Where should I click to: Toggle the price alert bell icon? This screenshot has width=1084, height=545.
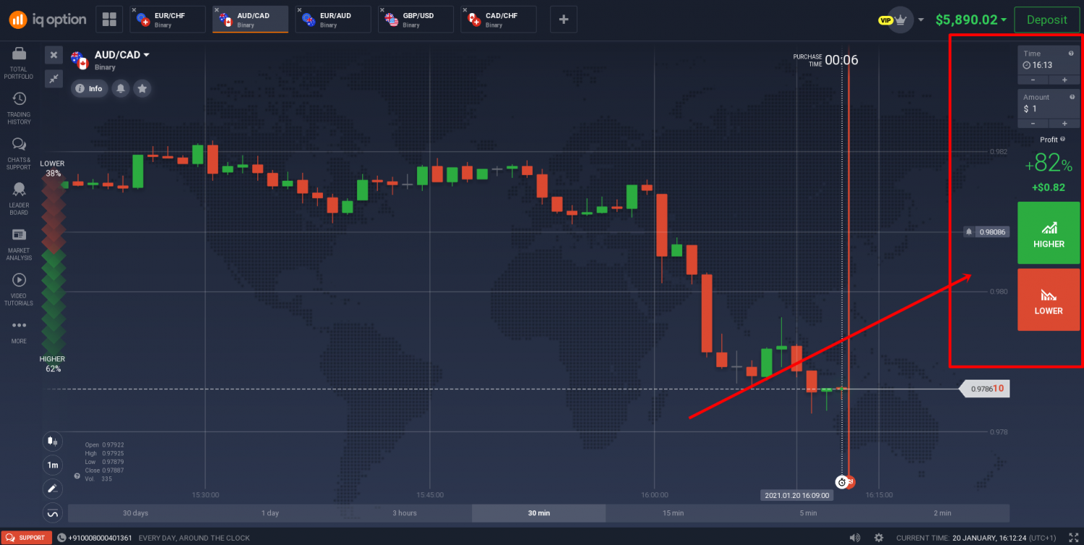pyautogui.click(x=121, y=88)
